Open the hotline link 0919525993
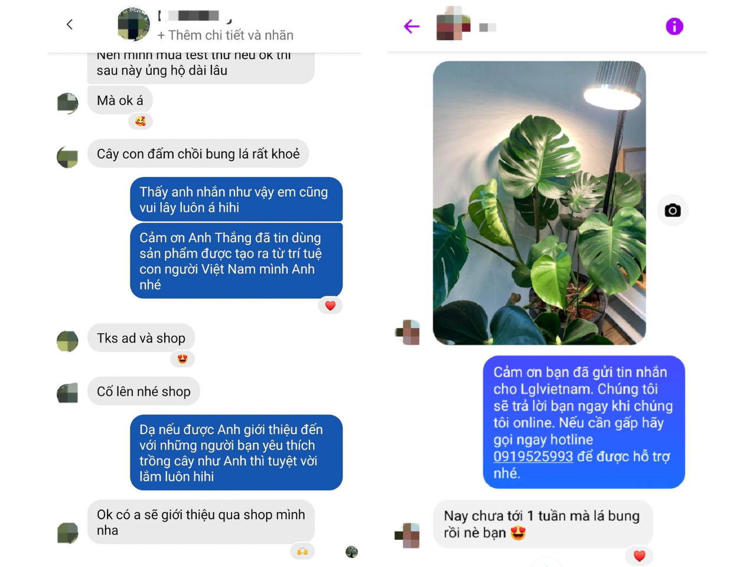 (533, 457)
